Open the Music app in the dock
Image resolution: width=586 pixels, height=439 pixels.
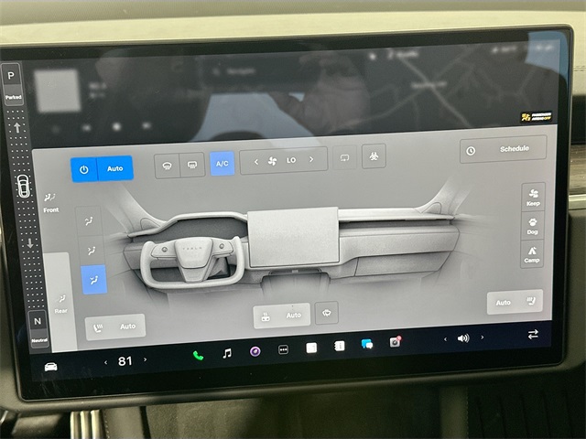pos(227,352)
